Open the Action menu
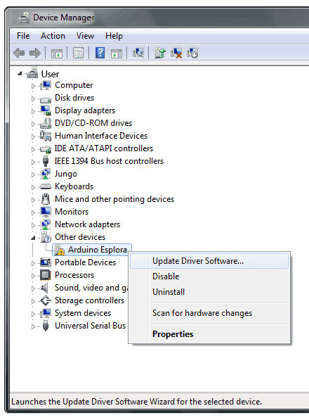The height and width of the screenshot is (420, 309). [53, 36]
